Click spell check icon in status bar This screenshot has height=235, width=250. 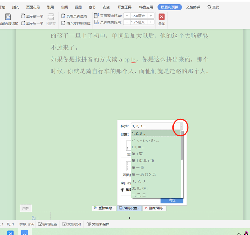click(40, 224)
